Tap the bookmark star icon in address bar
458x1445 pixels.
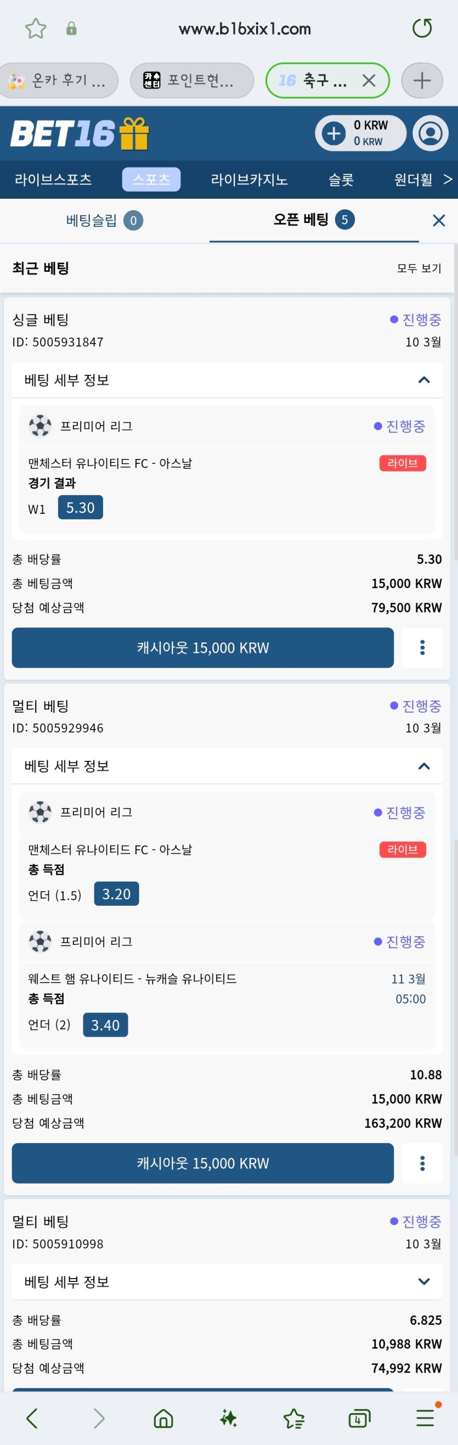36,29
